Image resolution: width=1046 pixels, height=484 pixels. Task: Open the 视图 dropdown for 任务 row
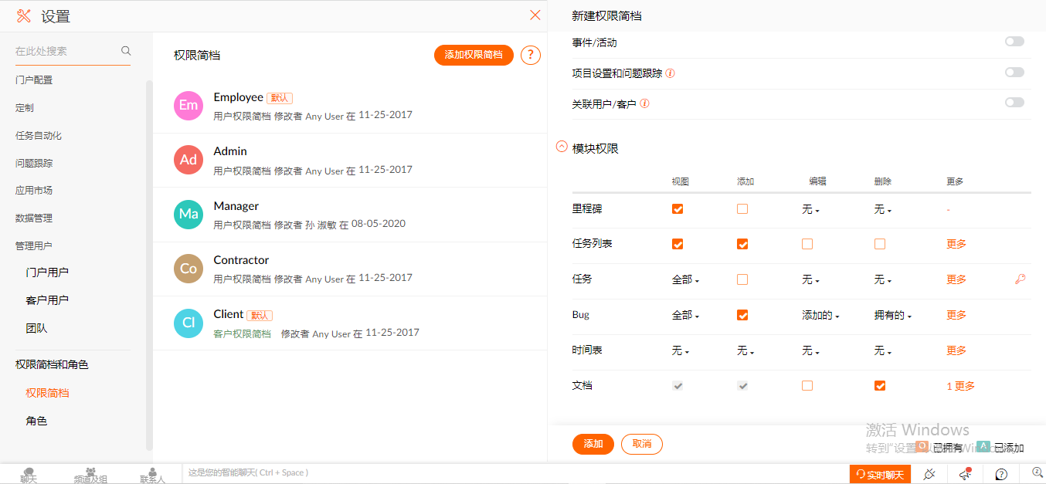(685, 280)
